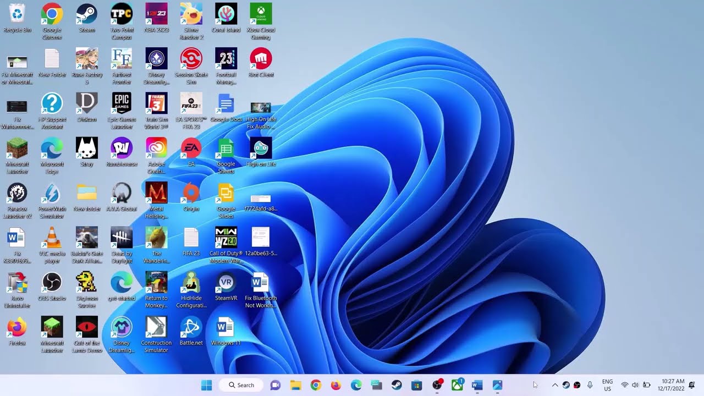Select the Revo Uninstaller shortcut

click(17, 290)
